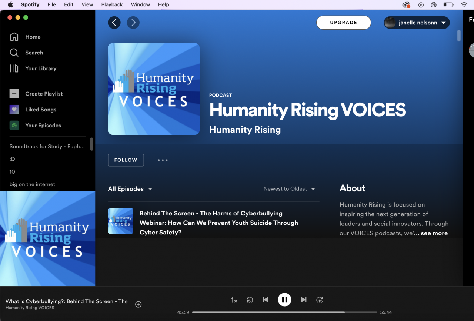Open the Wi-Fi menu bar icon
Screen dimensions: 474x321
tap(464, 5)
